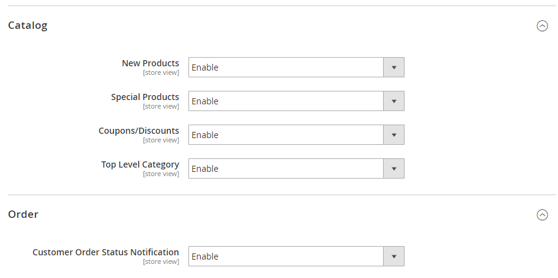Click the store view scope text under New Products
The width and height of the screenshot is (558, 278).
(x=161, y=72)
